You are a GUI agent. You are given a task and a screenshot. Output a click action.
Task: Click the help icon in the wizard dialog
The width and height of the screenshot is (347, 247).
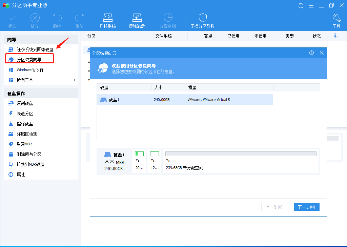click(312, 53)
